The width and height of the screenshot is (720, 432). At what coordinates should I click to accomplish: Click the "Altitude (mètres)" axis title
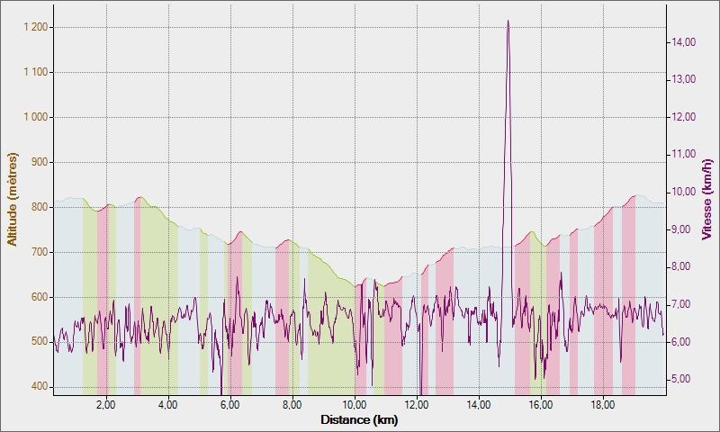[13, 200]
